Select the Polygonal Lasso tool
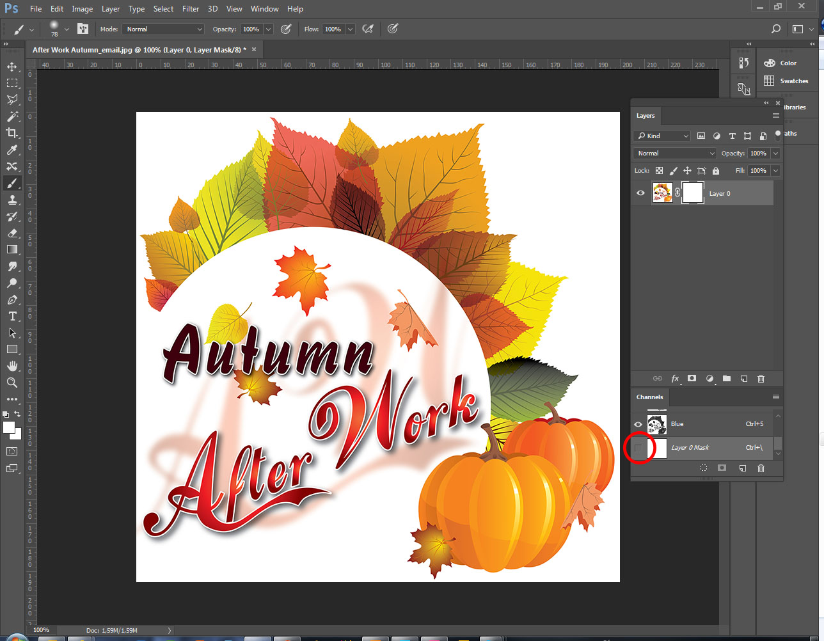 (x=12, y=100)
